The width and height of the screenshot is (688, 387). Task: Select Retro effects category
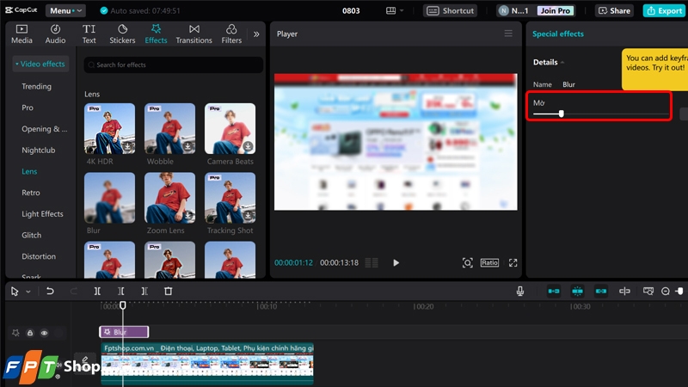point(31,193)
